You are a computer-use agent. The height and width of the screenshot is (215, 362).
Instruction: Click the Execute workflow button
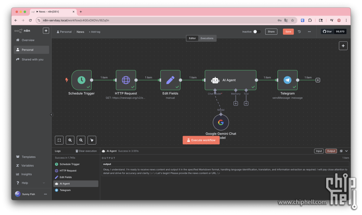click(x=201, y=140)
